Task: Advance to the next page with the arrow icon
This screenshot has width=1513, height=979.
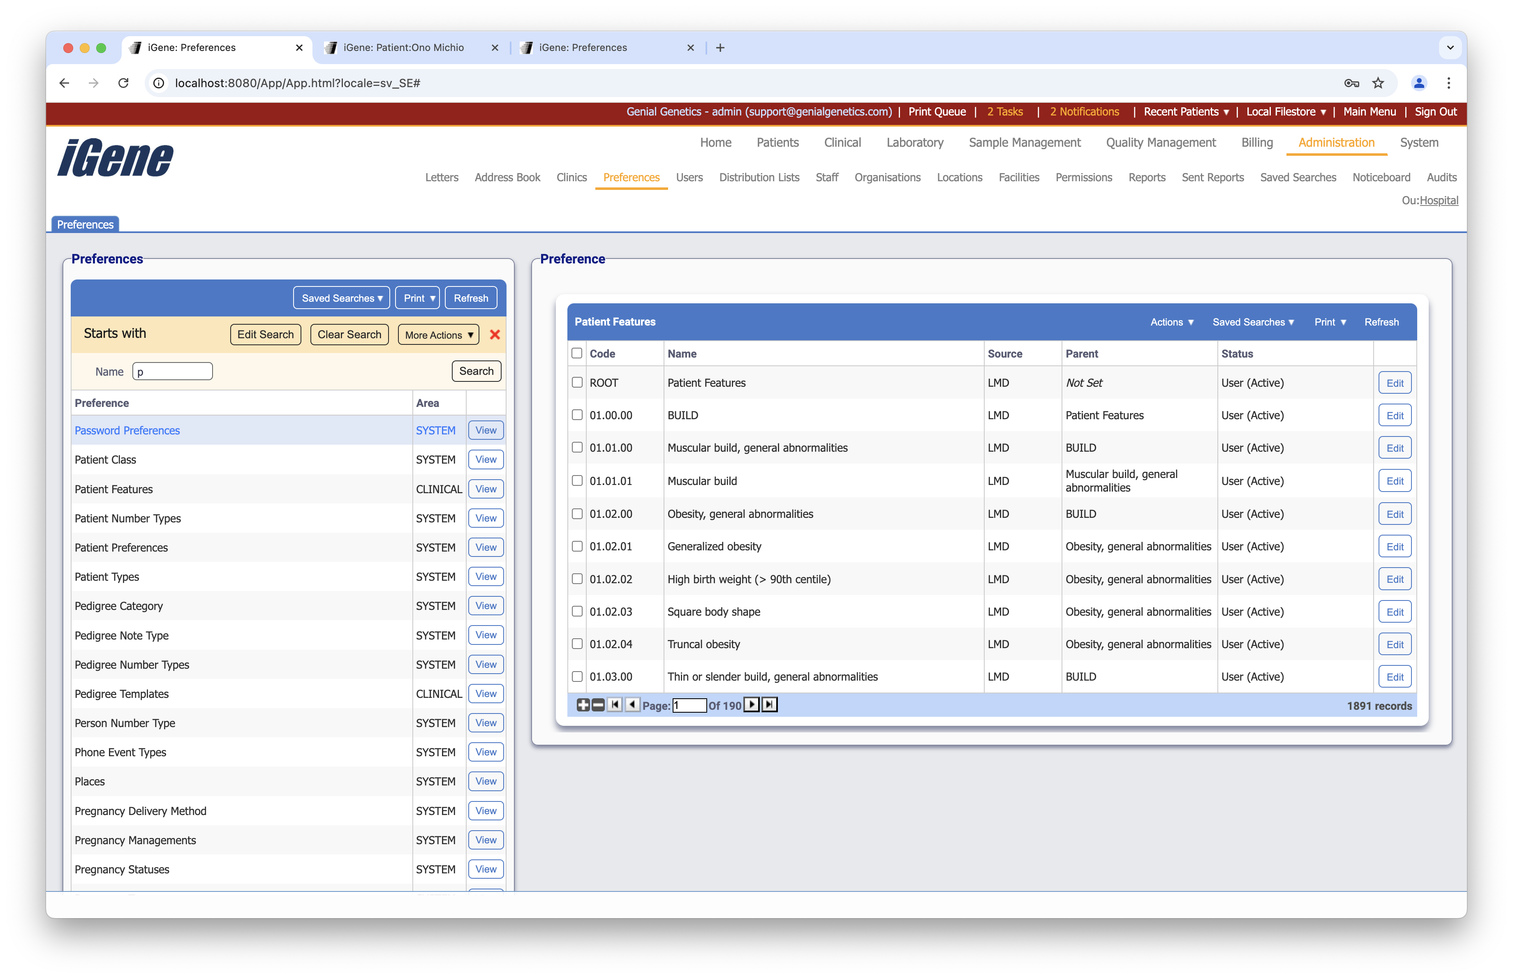Action: 752,704
